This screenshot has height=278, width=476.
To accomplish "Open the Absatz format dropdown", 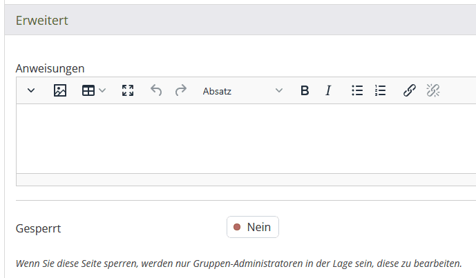I will [x=242, y=90].
